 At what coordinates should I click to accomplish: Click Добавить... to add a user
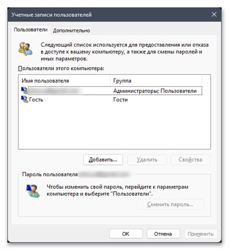click(103, 159)
